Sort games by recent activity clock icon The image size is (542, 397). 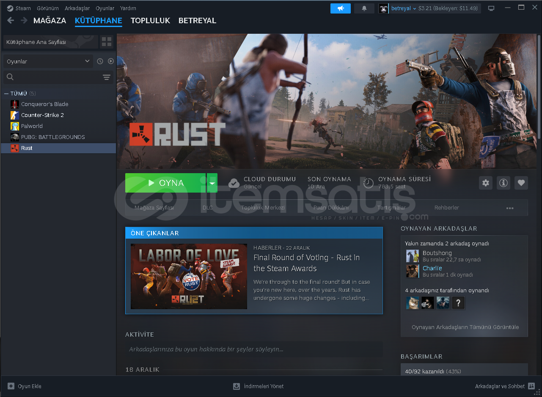click(100, 61)
